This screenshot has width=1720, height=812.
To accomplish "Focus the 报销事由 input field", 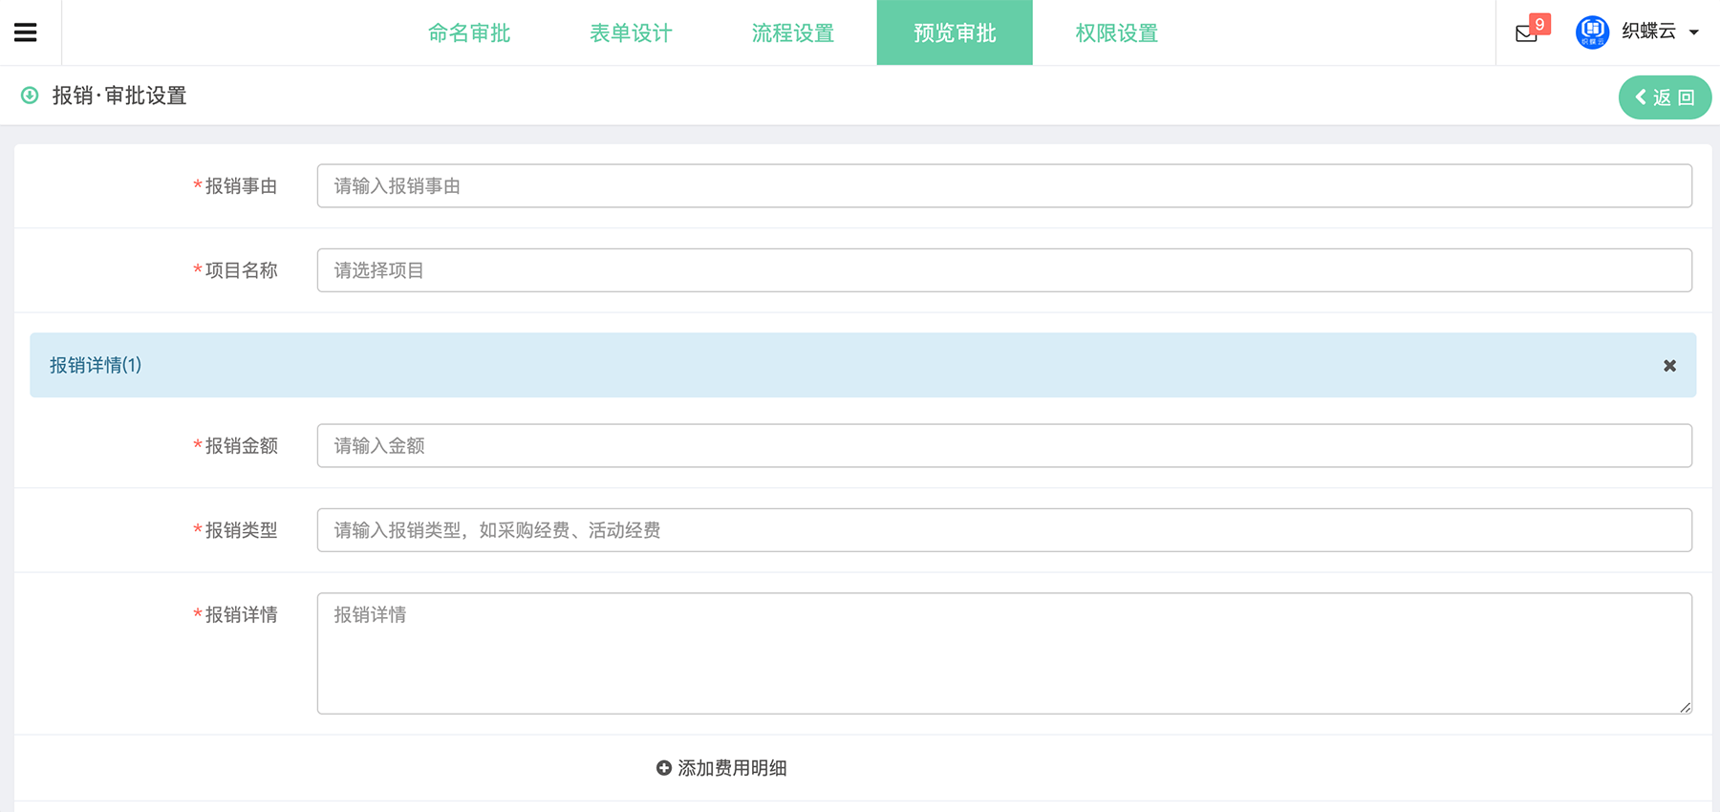I will [1004, 186].
